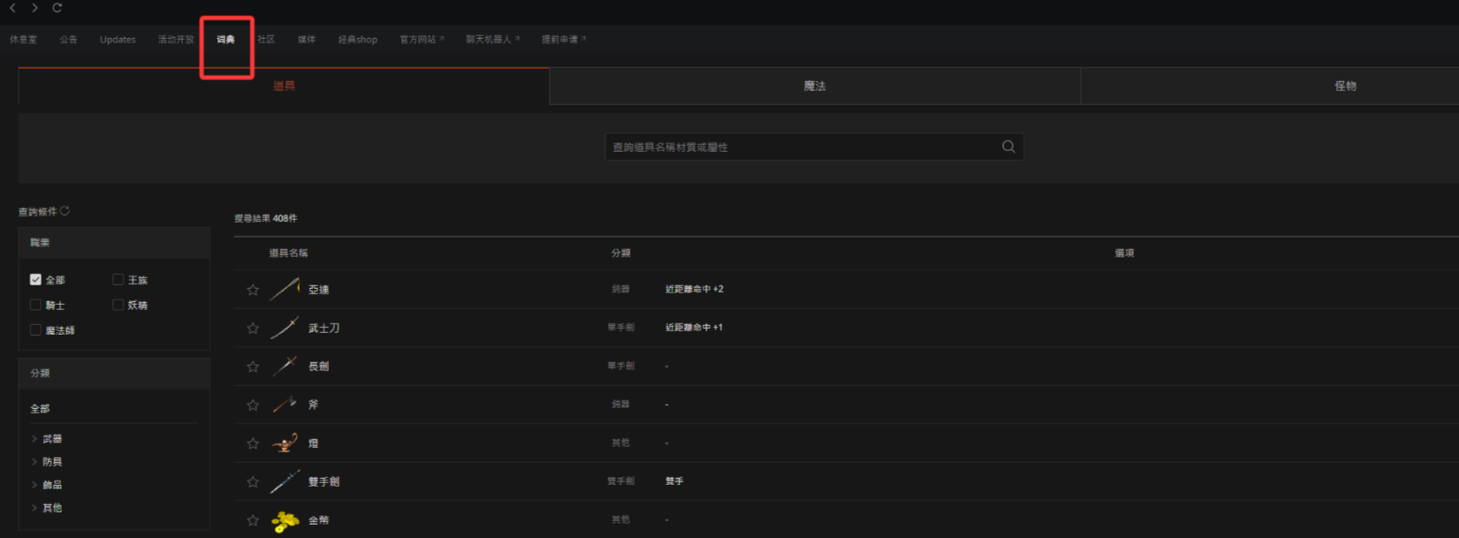Open the 官方网站 external link
Screen dimensions: 1459x538
point(422,40)
